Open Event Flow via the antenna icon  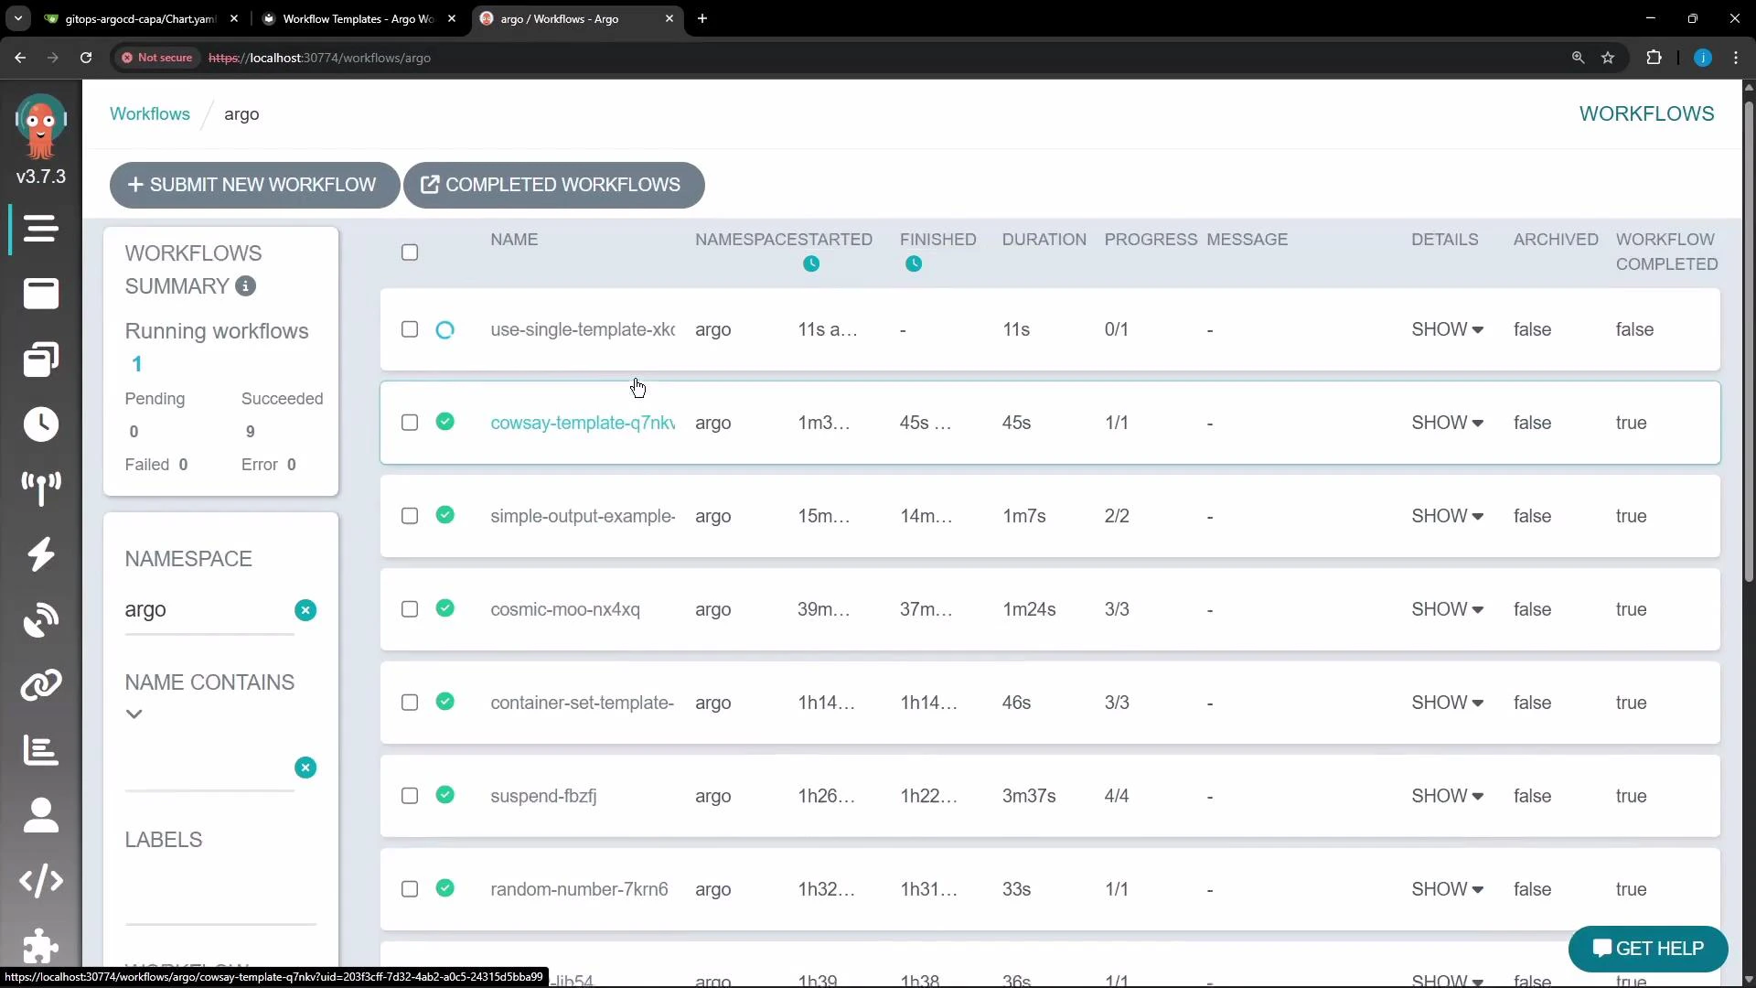[40, 489]
